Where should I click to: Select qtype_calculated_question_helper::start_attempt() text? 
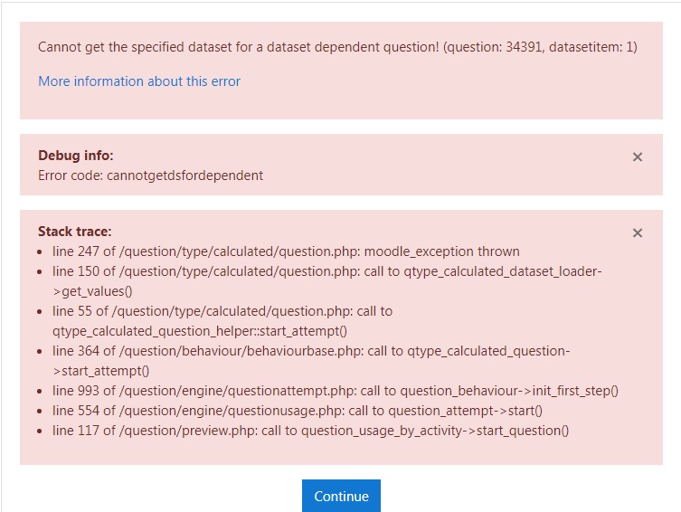tap(200, 331)
